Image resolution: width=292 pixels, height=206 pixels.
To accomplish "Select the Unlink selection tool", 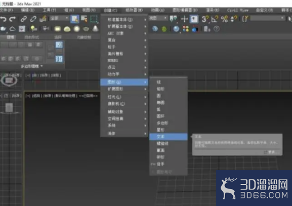I will (33, 19).
